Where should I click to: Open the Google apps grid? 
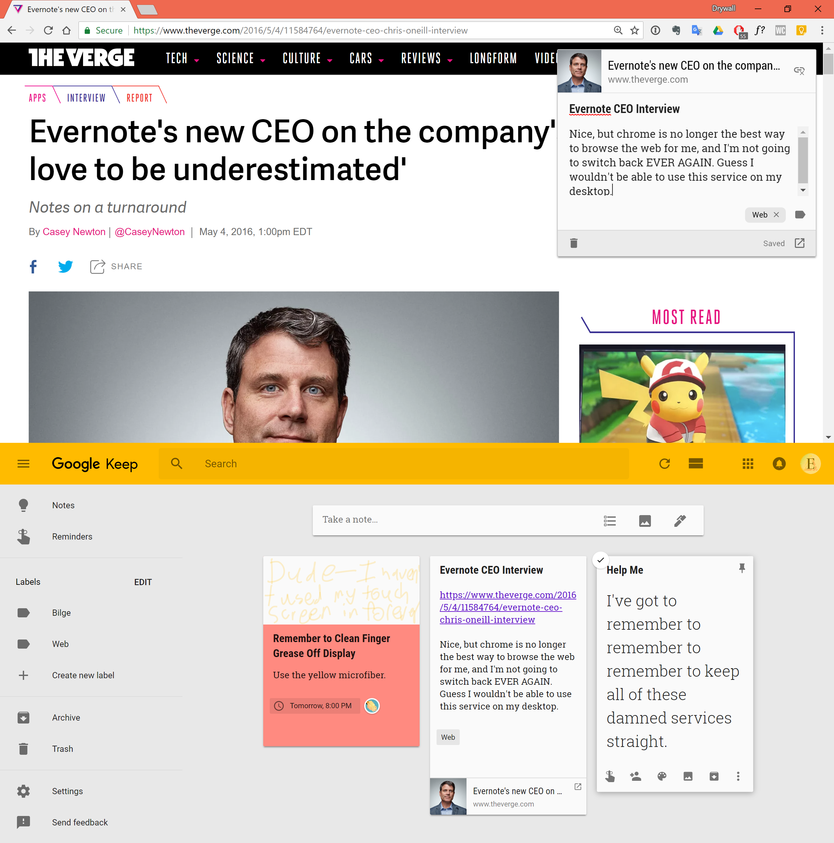pos(748,464)
